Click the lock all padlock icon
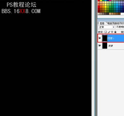124x116 pixels. 115,32
